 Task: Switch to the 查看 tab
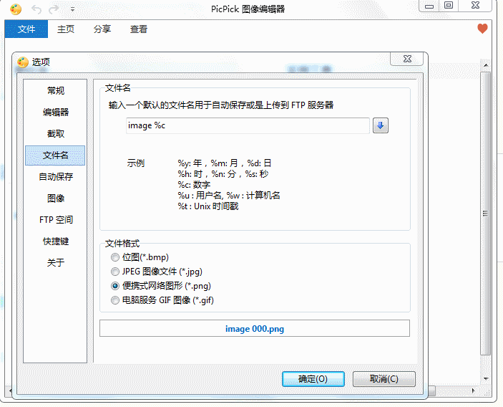point(139,29)
